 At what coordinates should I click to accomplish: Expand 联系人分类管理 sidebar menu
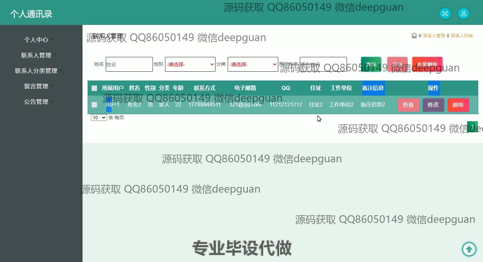[x=36, y=71]
